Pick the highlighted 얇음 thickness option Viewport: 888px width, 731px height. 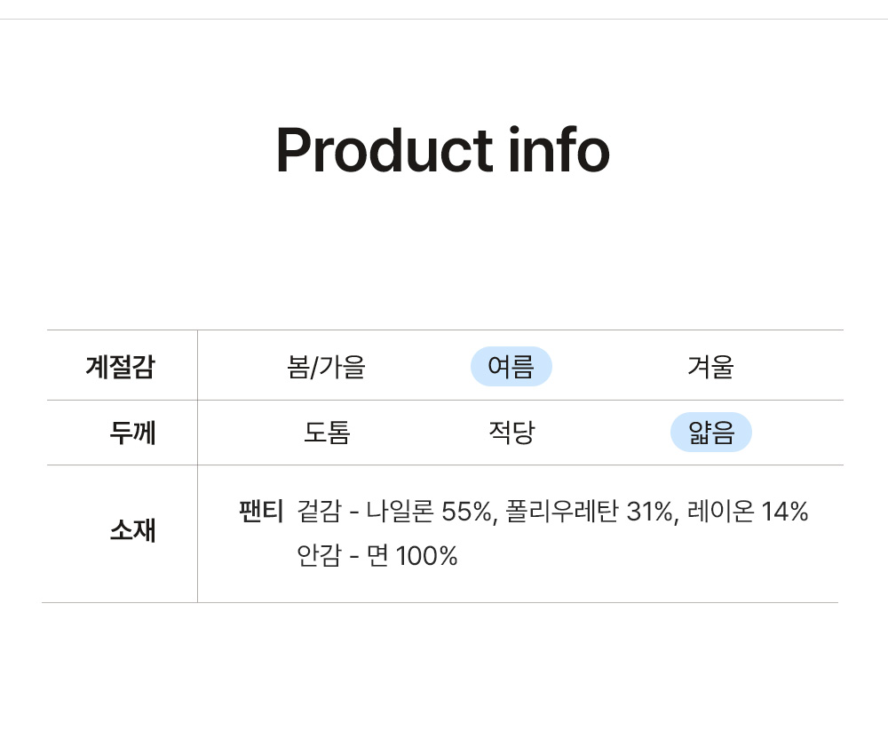[710, 433]
